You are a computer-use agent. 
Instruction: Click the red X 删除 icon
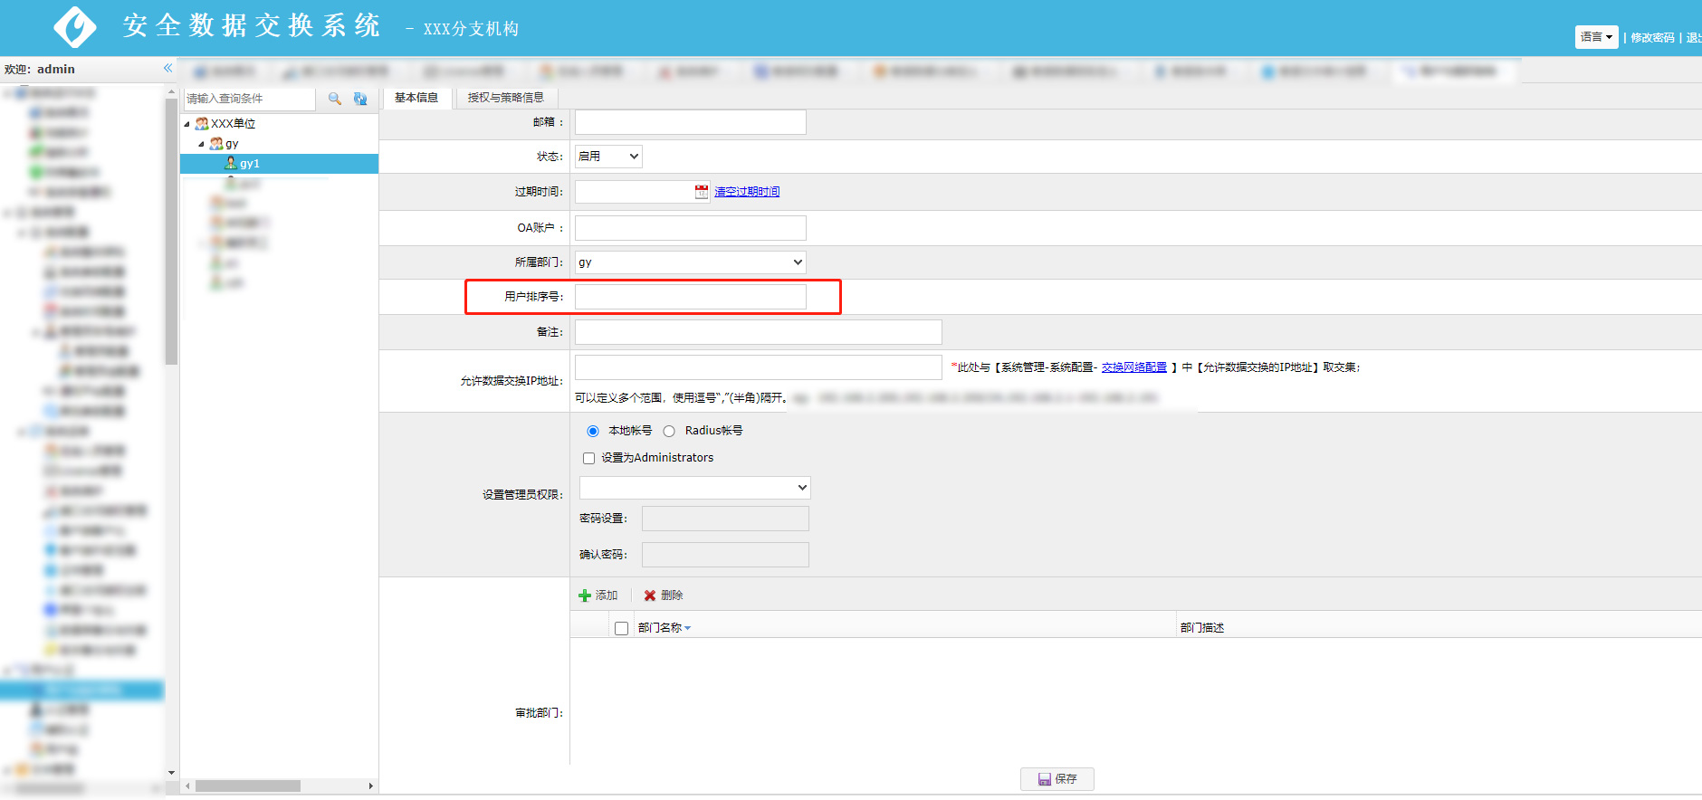click(x=650, y=595)
